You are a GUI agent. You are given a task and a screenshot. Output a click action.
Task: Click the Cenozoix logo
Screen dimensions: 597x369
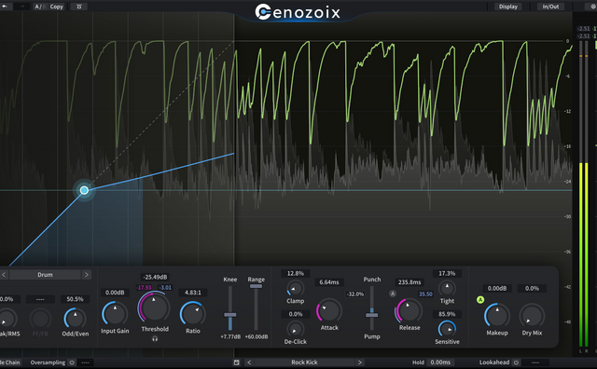298,12
